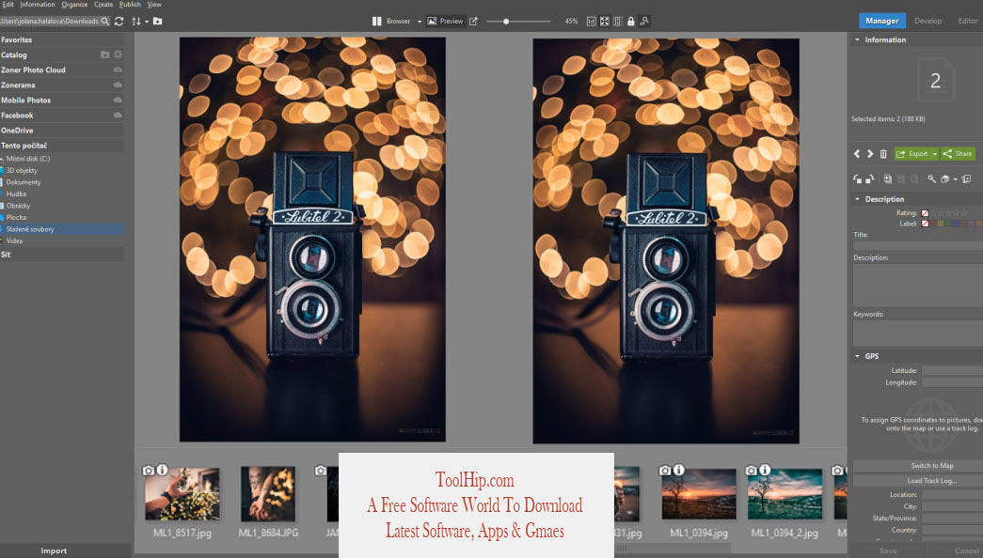The height and width of the screenshot is (558, 983).
Task: Click the batch filter cube icon
Action: tap(945, 179)
